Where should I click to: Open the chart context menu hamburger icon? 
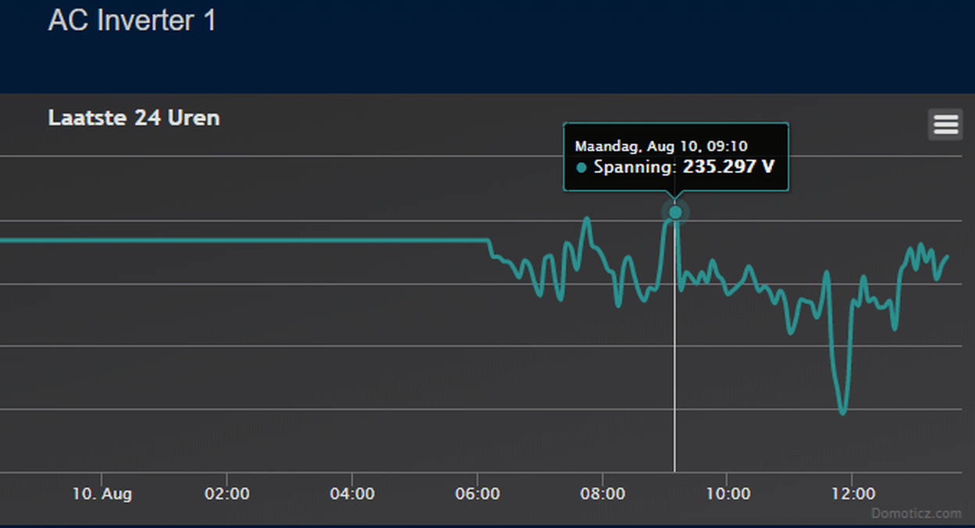click(945, 125)
